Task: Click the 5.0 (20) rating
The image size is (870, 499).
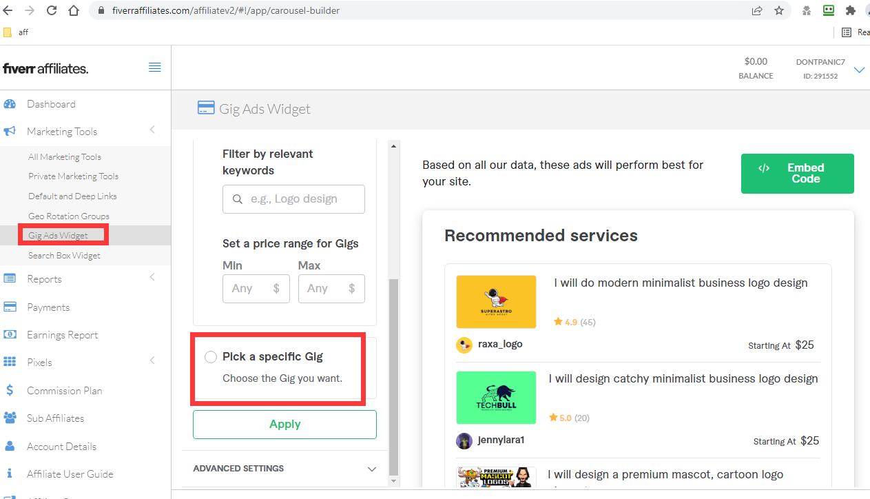Action: (569, 418)
